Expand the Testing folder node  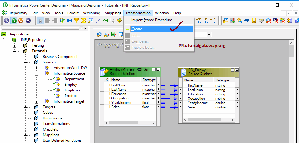[14, 46]
